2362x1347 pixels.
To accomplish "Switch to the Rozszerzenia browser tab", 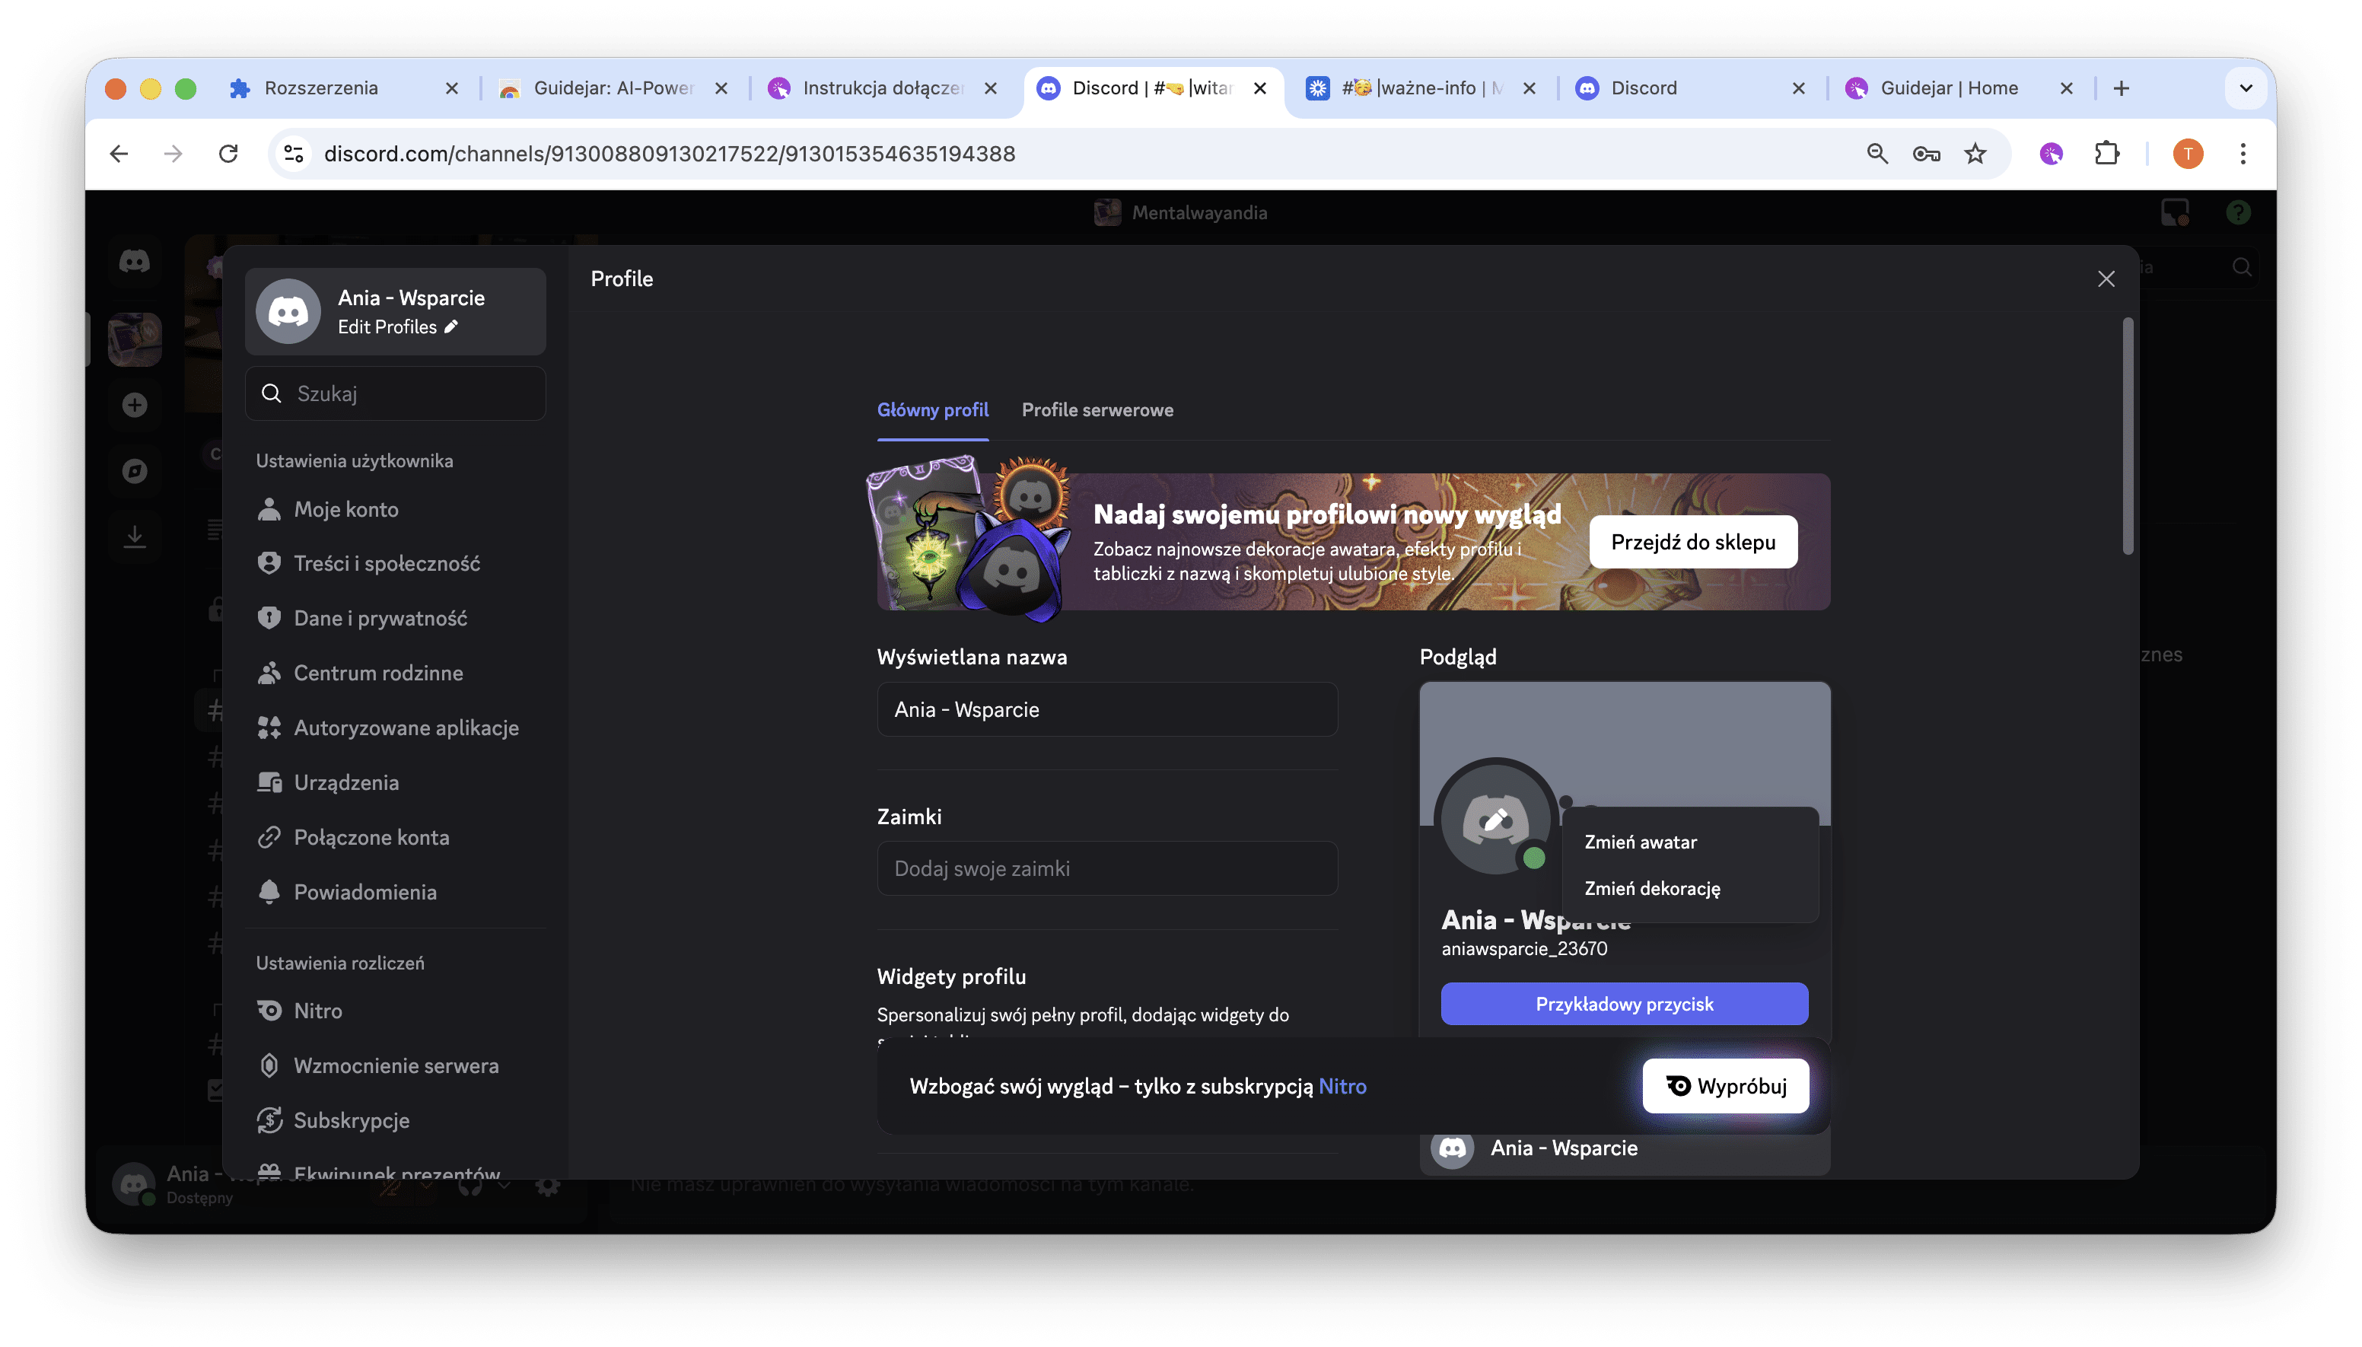I will (344, 88).
